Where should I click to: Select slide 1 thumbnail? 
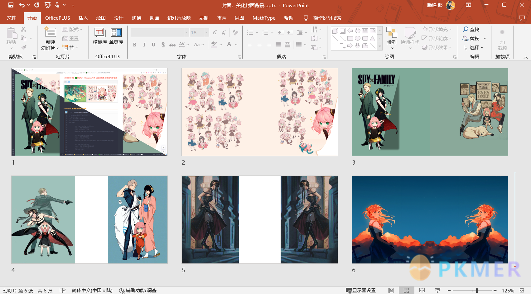[89, 112]
